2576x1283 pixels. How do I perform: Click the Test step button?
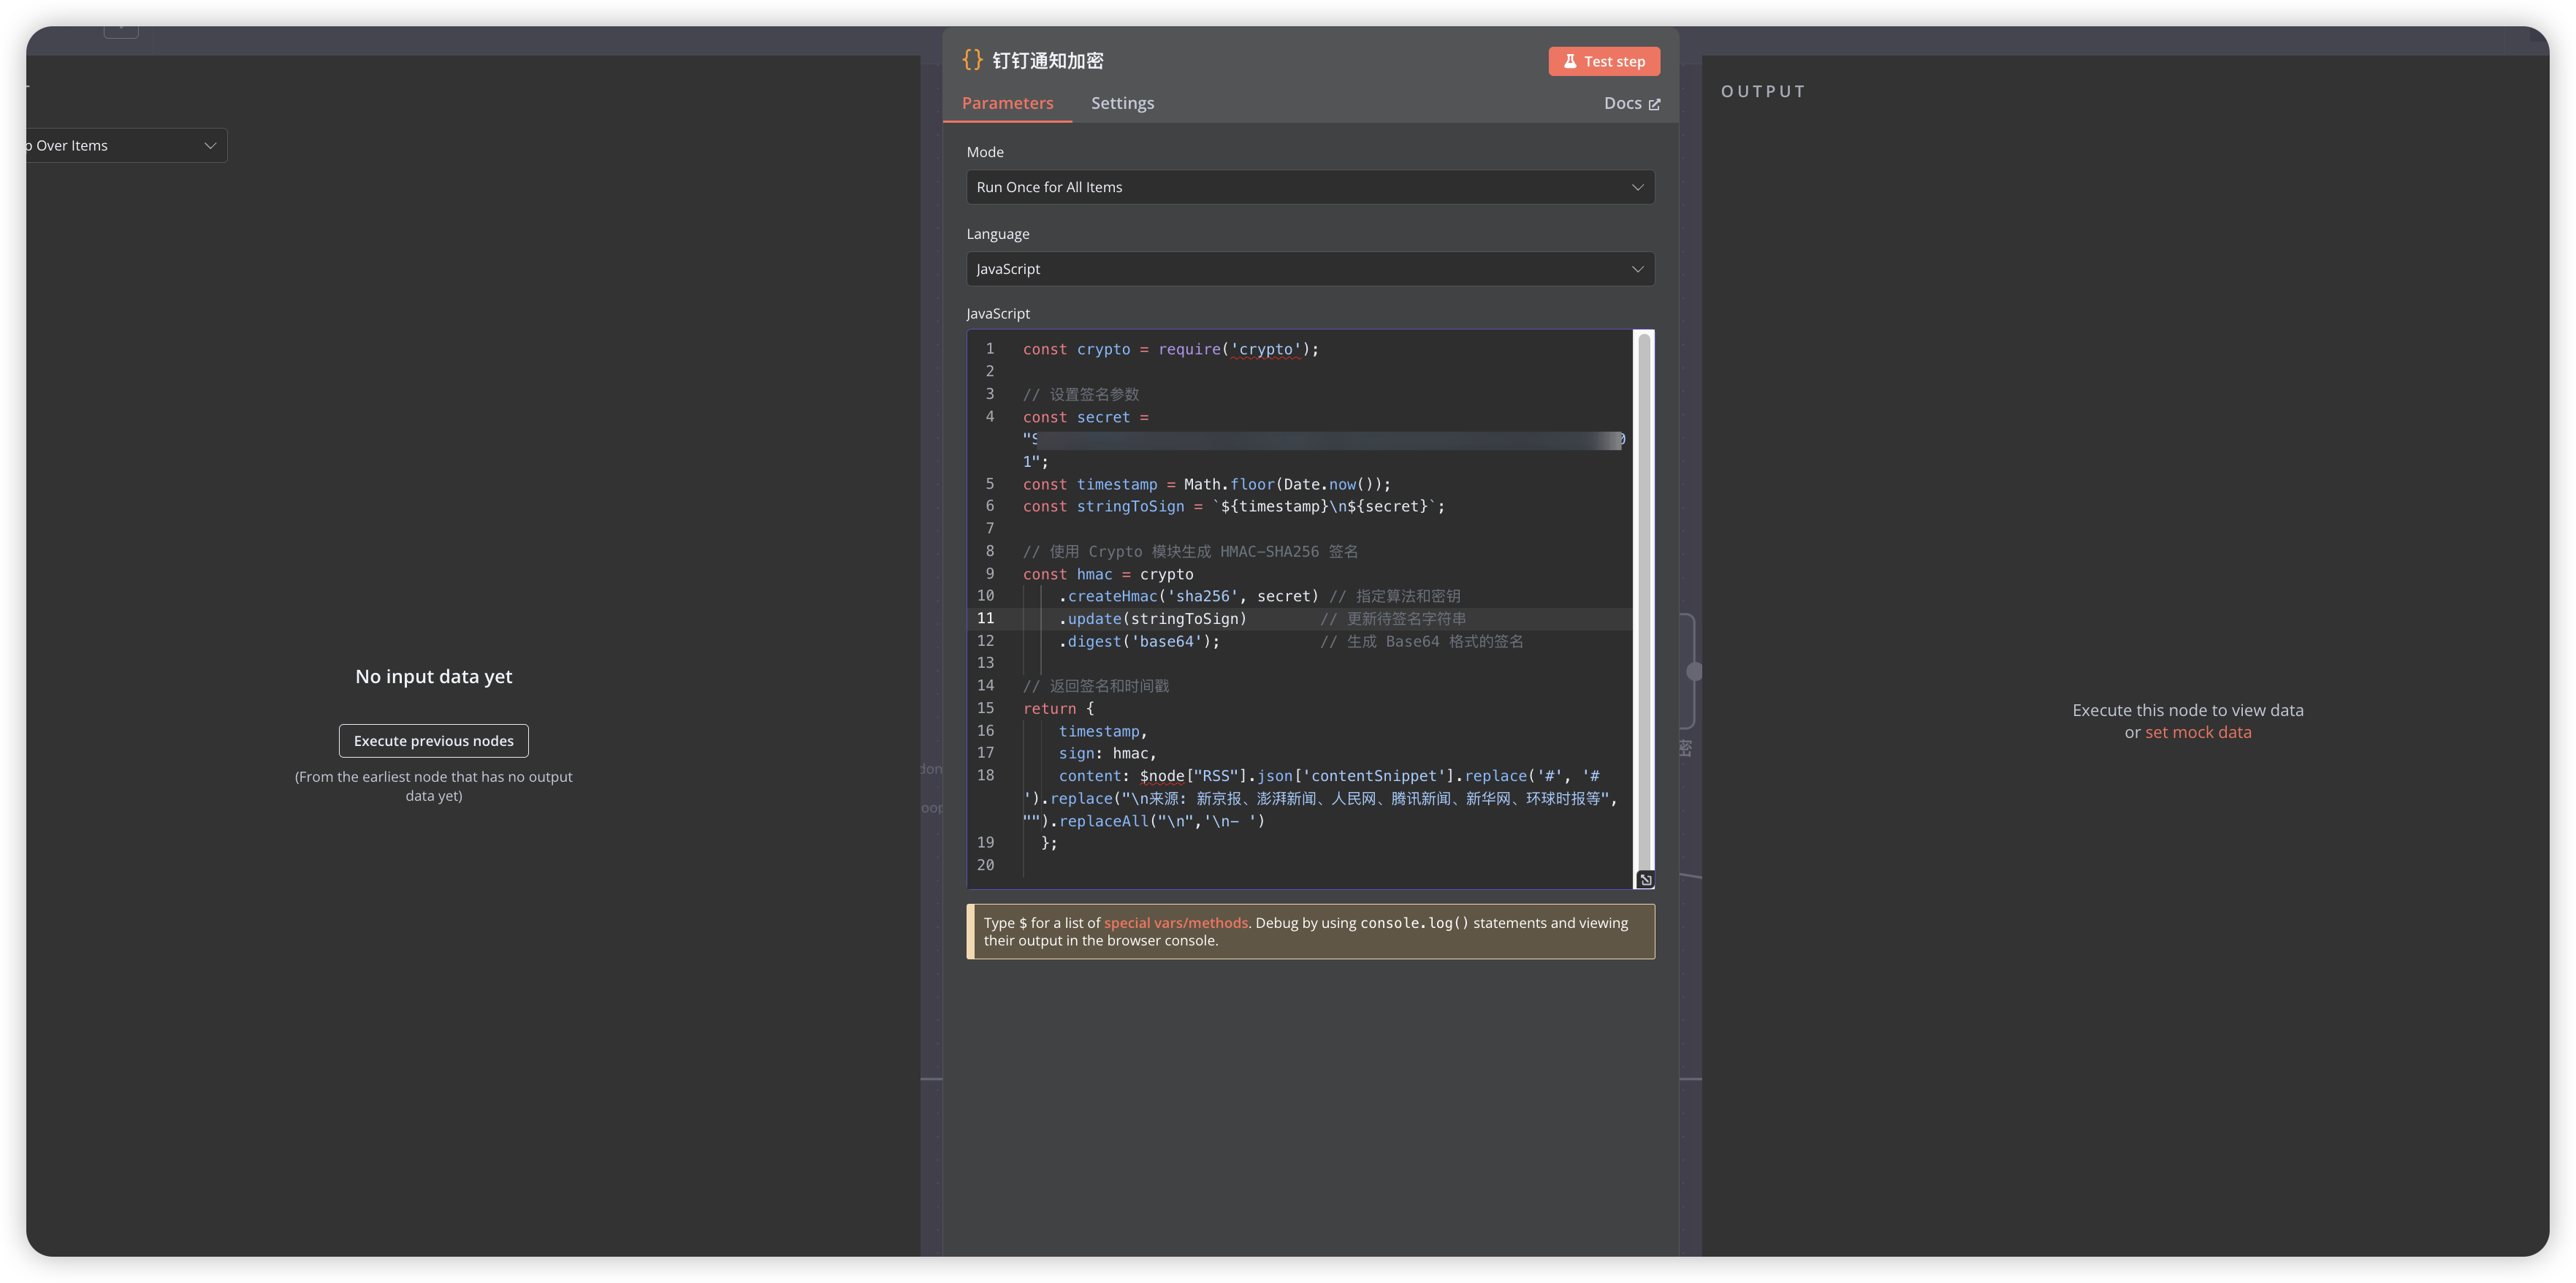point(1603,61)
